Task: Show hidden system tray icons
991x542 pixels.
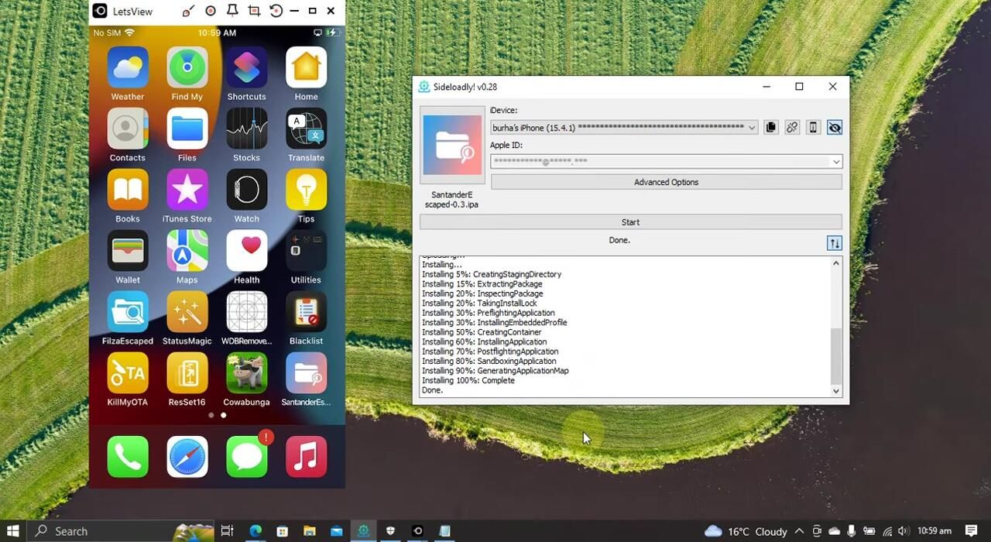Action: [800, 531]
